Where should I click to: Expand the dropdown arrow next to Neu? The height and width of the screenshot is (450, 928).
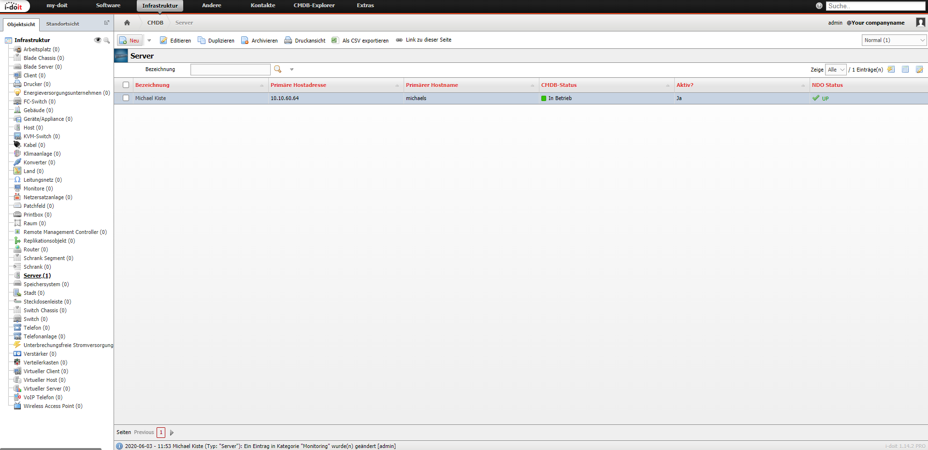pyautogui.click(x=149, y=41)
